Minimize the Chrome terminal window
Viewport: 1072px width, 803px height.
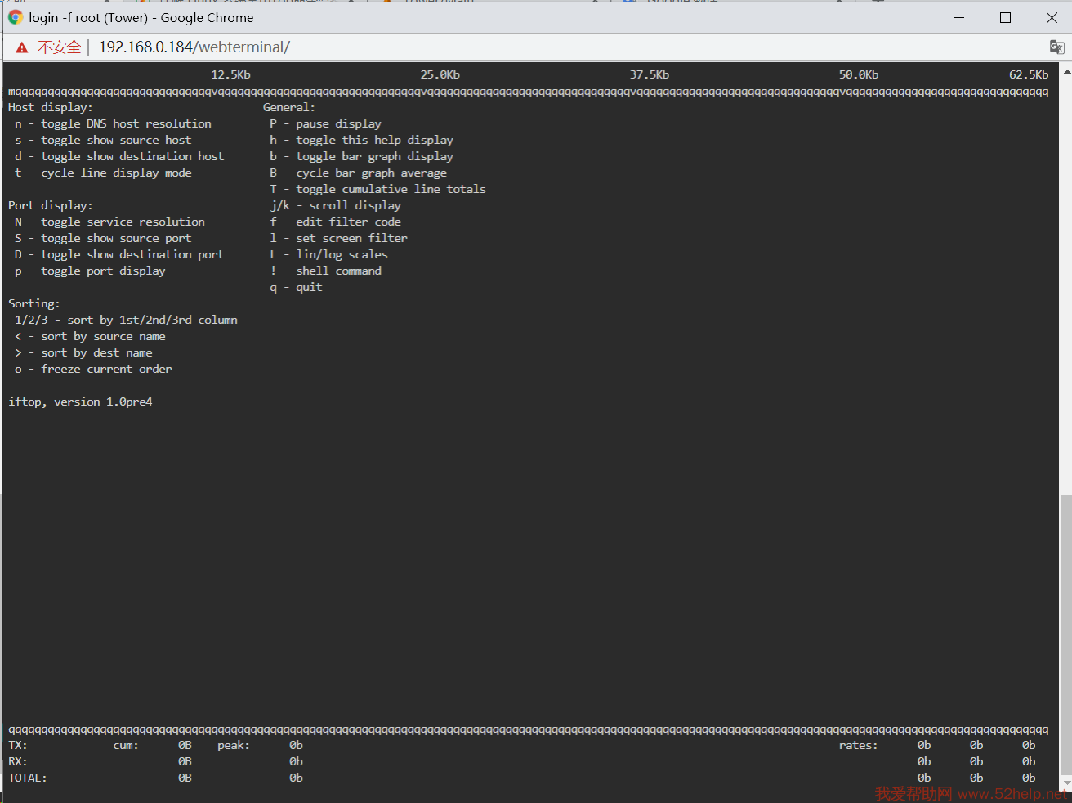point(958,17)
